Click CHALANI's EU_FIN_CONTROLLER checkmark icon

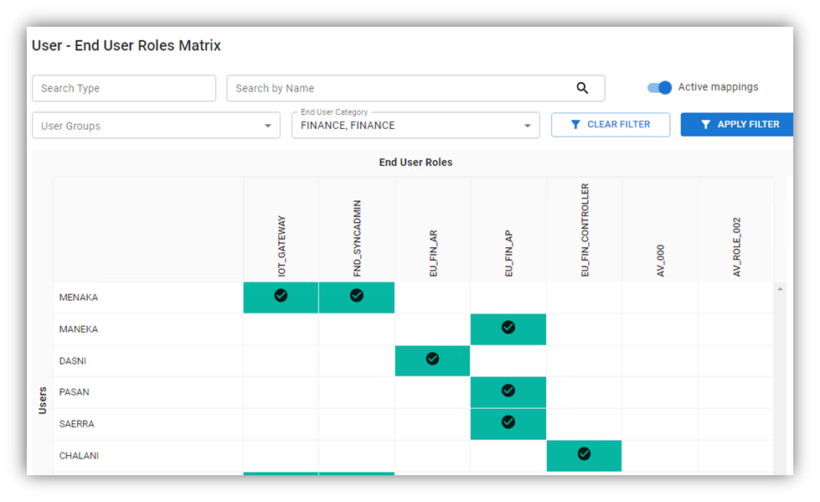(x=584, y=453)
